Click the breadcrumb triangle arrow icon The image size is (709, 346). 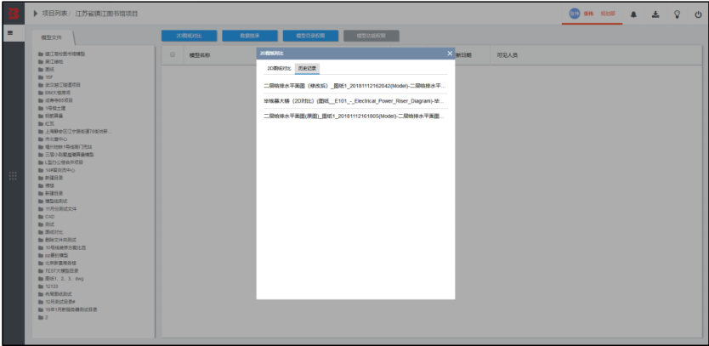(36, 14)
